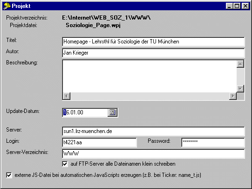The image size is (252, 189).
Task: Focus the Autor field with Jan Krieger
Action: [x=153, y=53]
